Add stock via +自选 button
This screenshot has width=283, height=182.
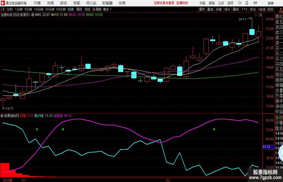pyautogui.click(x=262, y=9)
